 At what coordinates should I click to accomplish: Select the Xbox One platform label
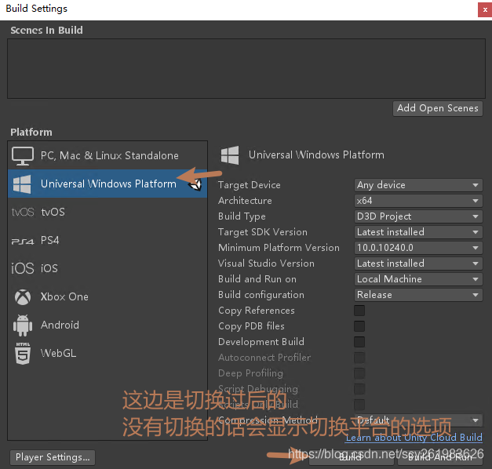coord(64,296)
